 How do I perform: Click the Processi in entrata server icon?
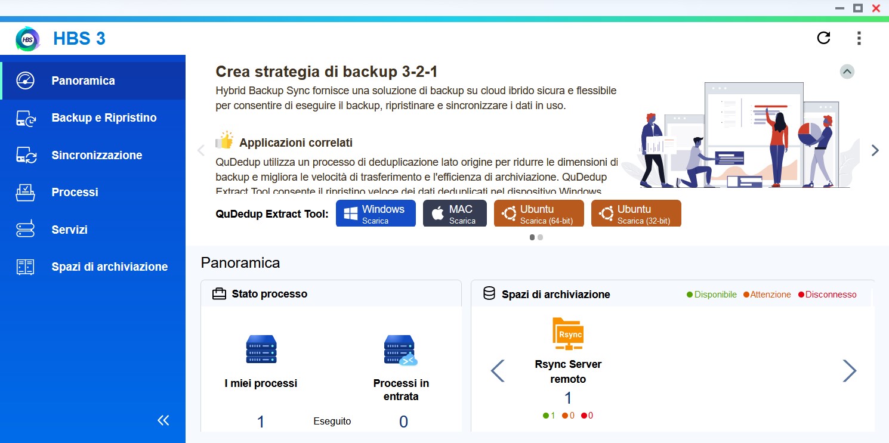[x=400, y=350]
